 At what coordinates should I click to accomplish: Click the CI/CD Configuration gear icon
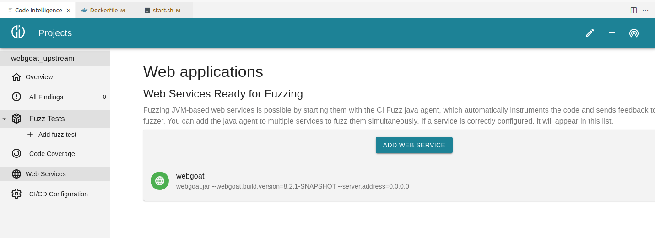coord(16,194)
